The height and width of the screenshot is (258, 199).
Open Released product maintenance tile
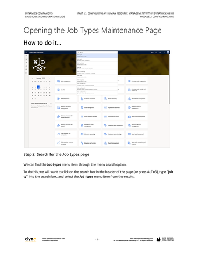(x=137, y=107)
